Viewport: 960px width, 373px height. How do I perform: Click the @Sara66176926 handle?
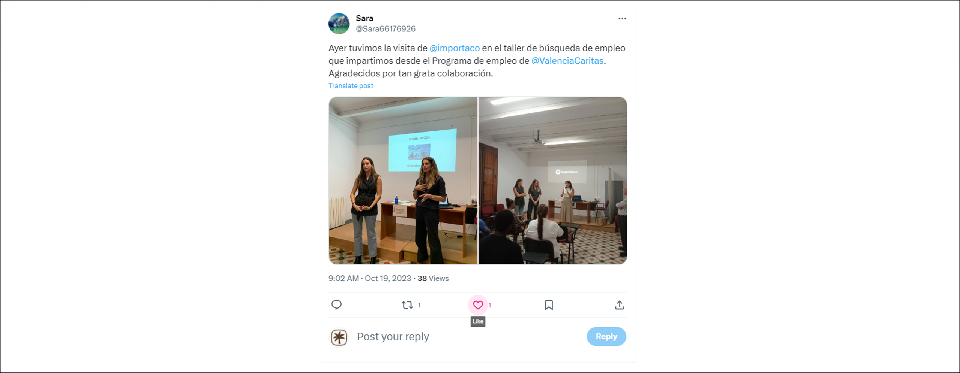[x=385, y=29]
